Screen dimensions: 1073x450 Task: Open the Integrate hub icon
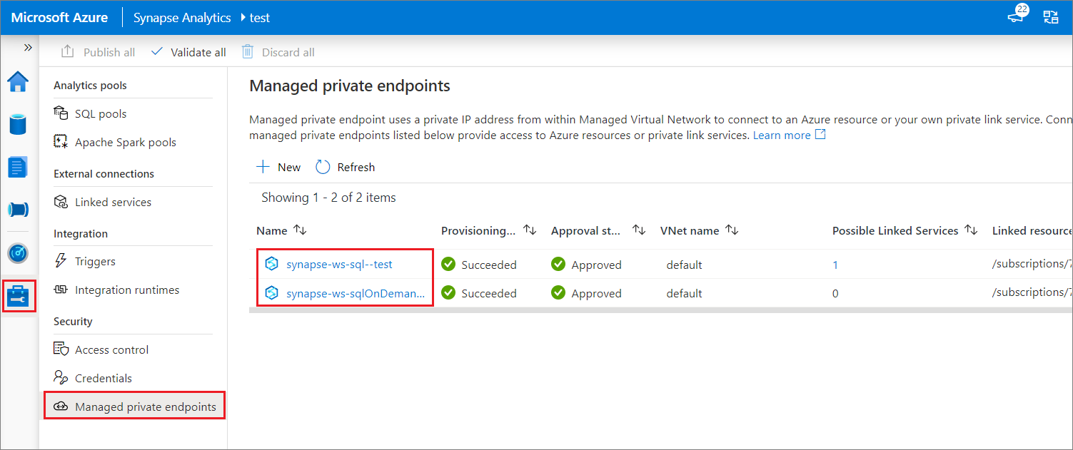click(x=17, y=210)
